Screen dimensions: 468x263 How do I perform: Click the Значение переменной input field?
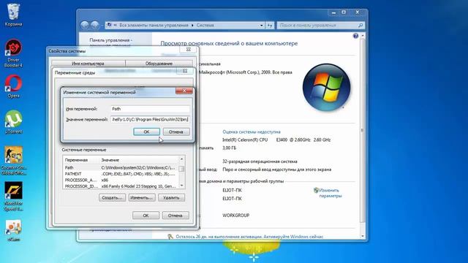[150, 119]
